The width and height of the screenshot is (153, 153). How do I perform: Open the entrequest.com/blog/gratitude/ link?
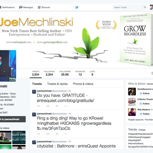(x=65, y=101)
